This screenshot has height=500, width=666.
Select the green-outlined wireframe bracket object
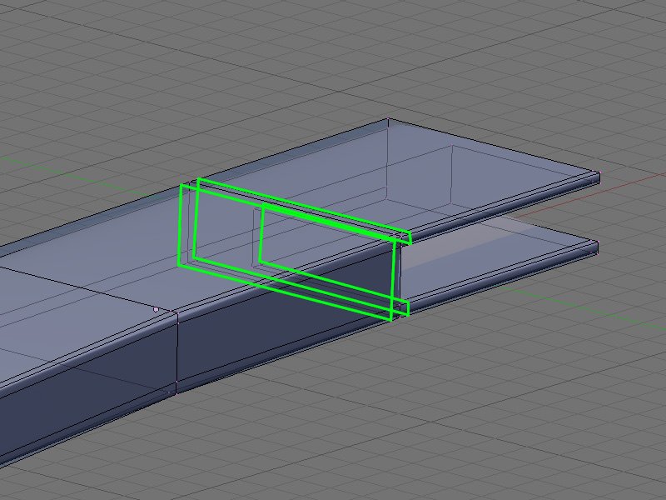tap(295, 249)
